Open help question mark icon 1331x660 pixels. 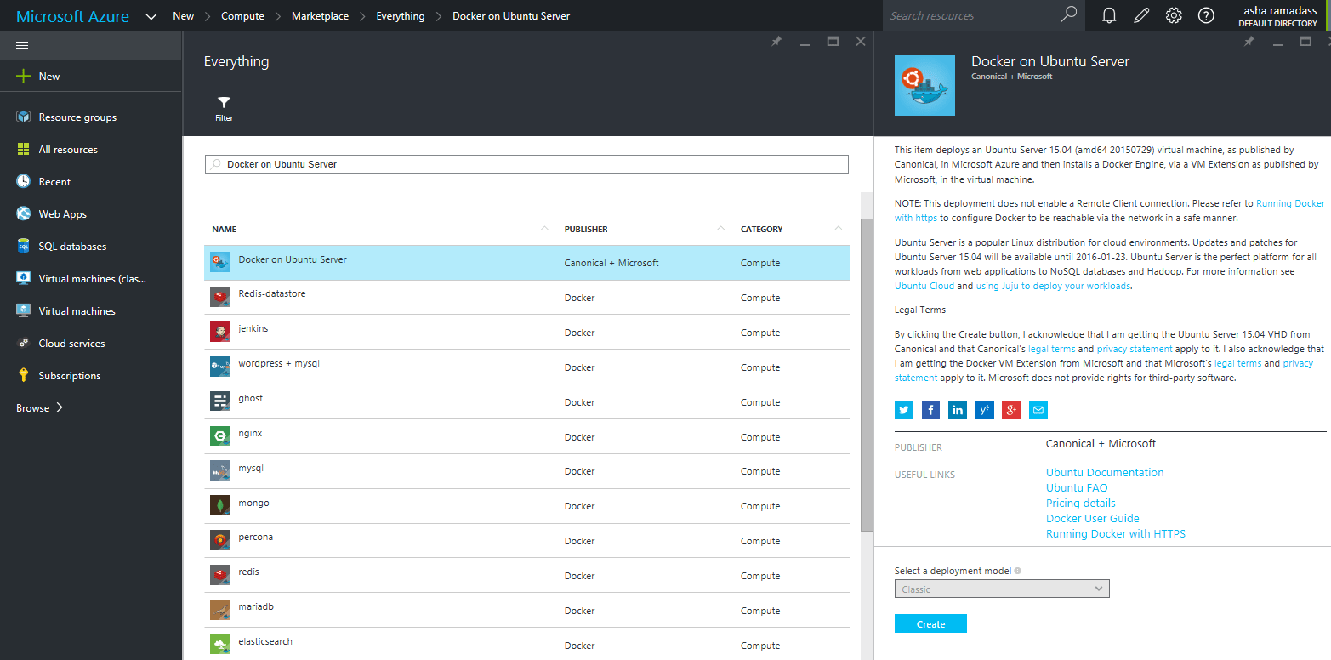coord(1206,15)
